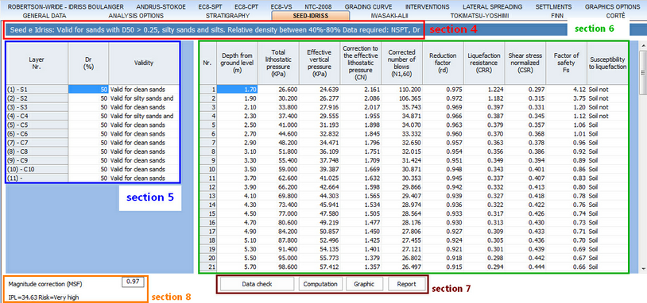Click the Layer Nr. column header
This screenshot has height=303, width=647.
coord(37,63)
